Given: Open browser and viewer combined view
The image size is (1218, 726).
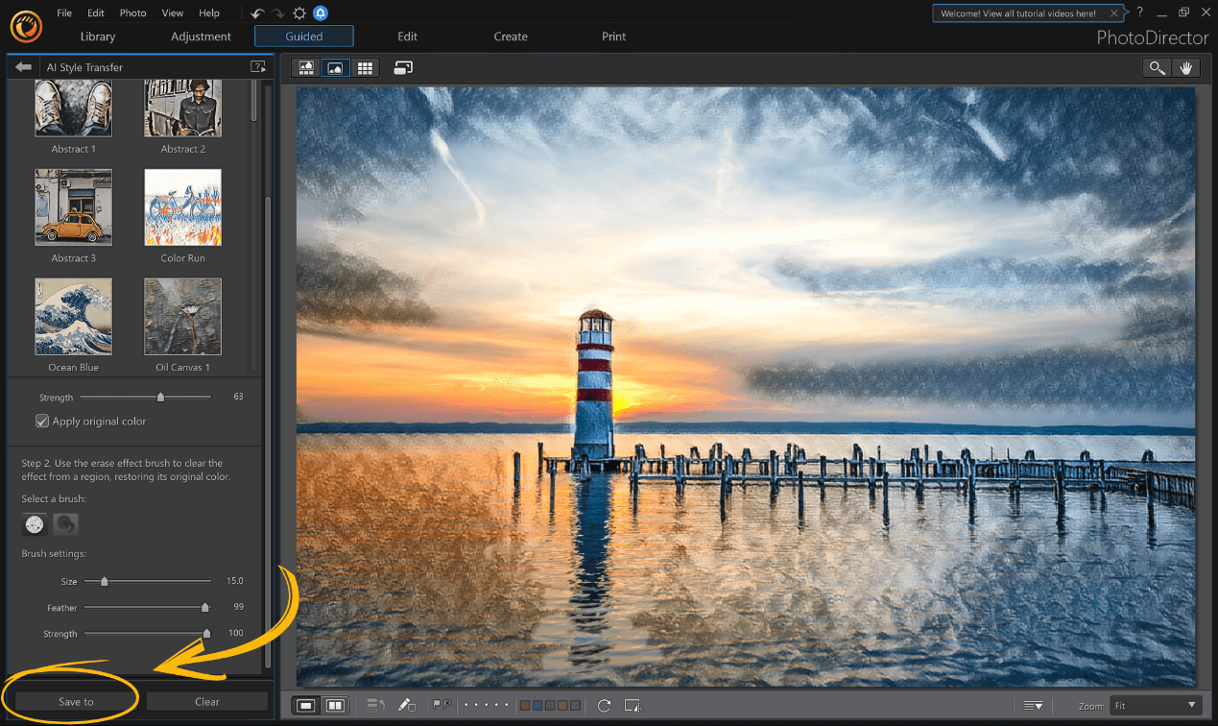Looking at the screenshot, I should pyautogui.click(x=305, y=67).
